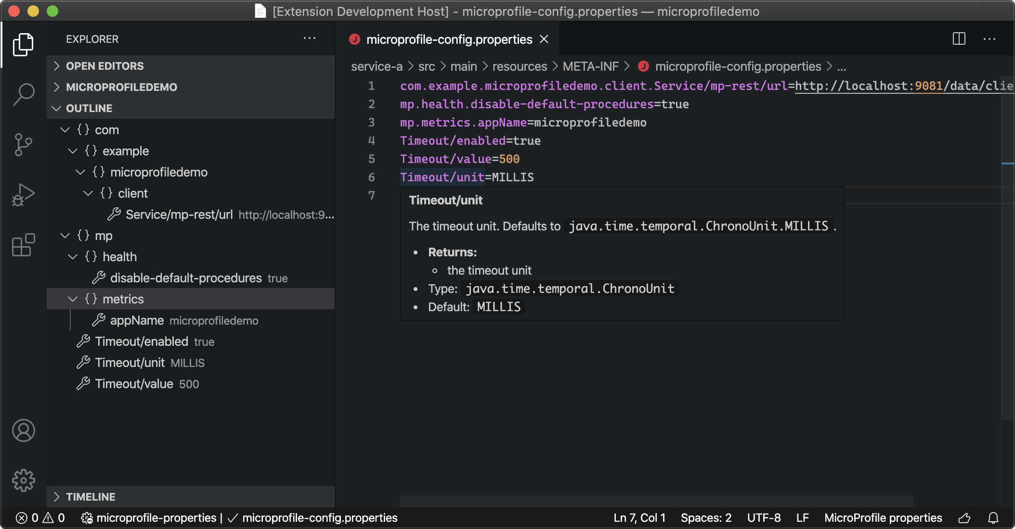This screenshot has width=1015, height=529.
Task: Click the META-INF breadcrumb item
Action: 590,66
